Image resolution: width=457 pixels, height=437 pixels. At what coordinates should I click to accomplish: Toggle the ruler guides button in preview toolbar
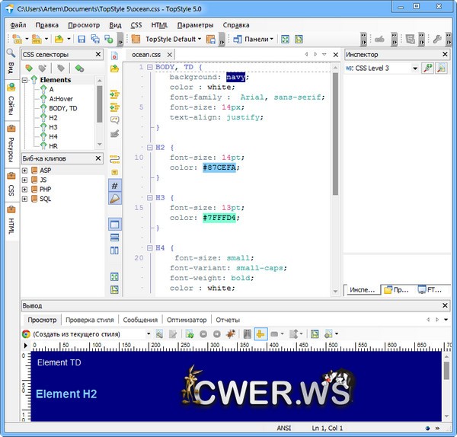point(260,334)
